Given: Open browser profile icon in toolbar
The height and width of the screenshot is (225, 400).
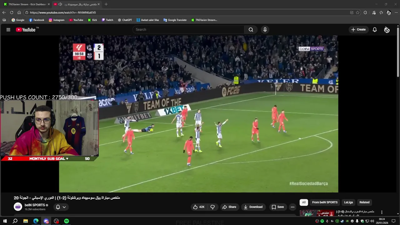Looking at the screenshot, I should [389, 12].
